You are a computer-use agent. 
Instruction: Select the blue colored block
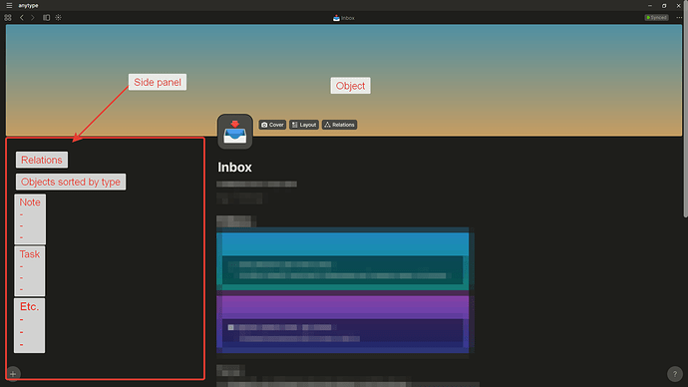click(x=343, y=260)
